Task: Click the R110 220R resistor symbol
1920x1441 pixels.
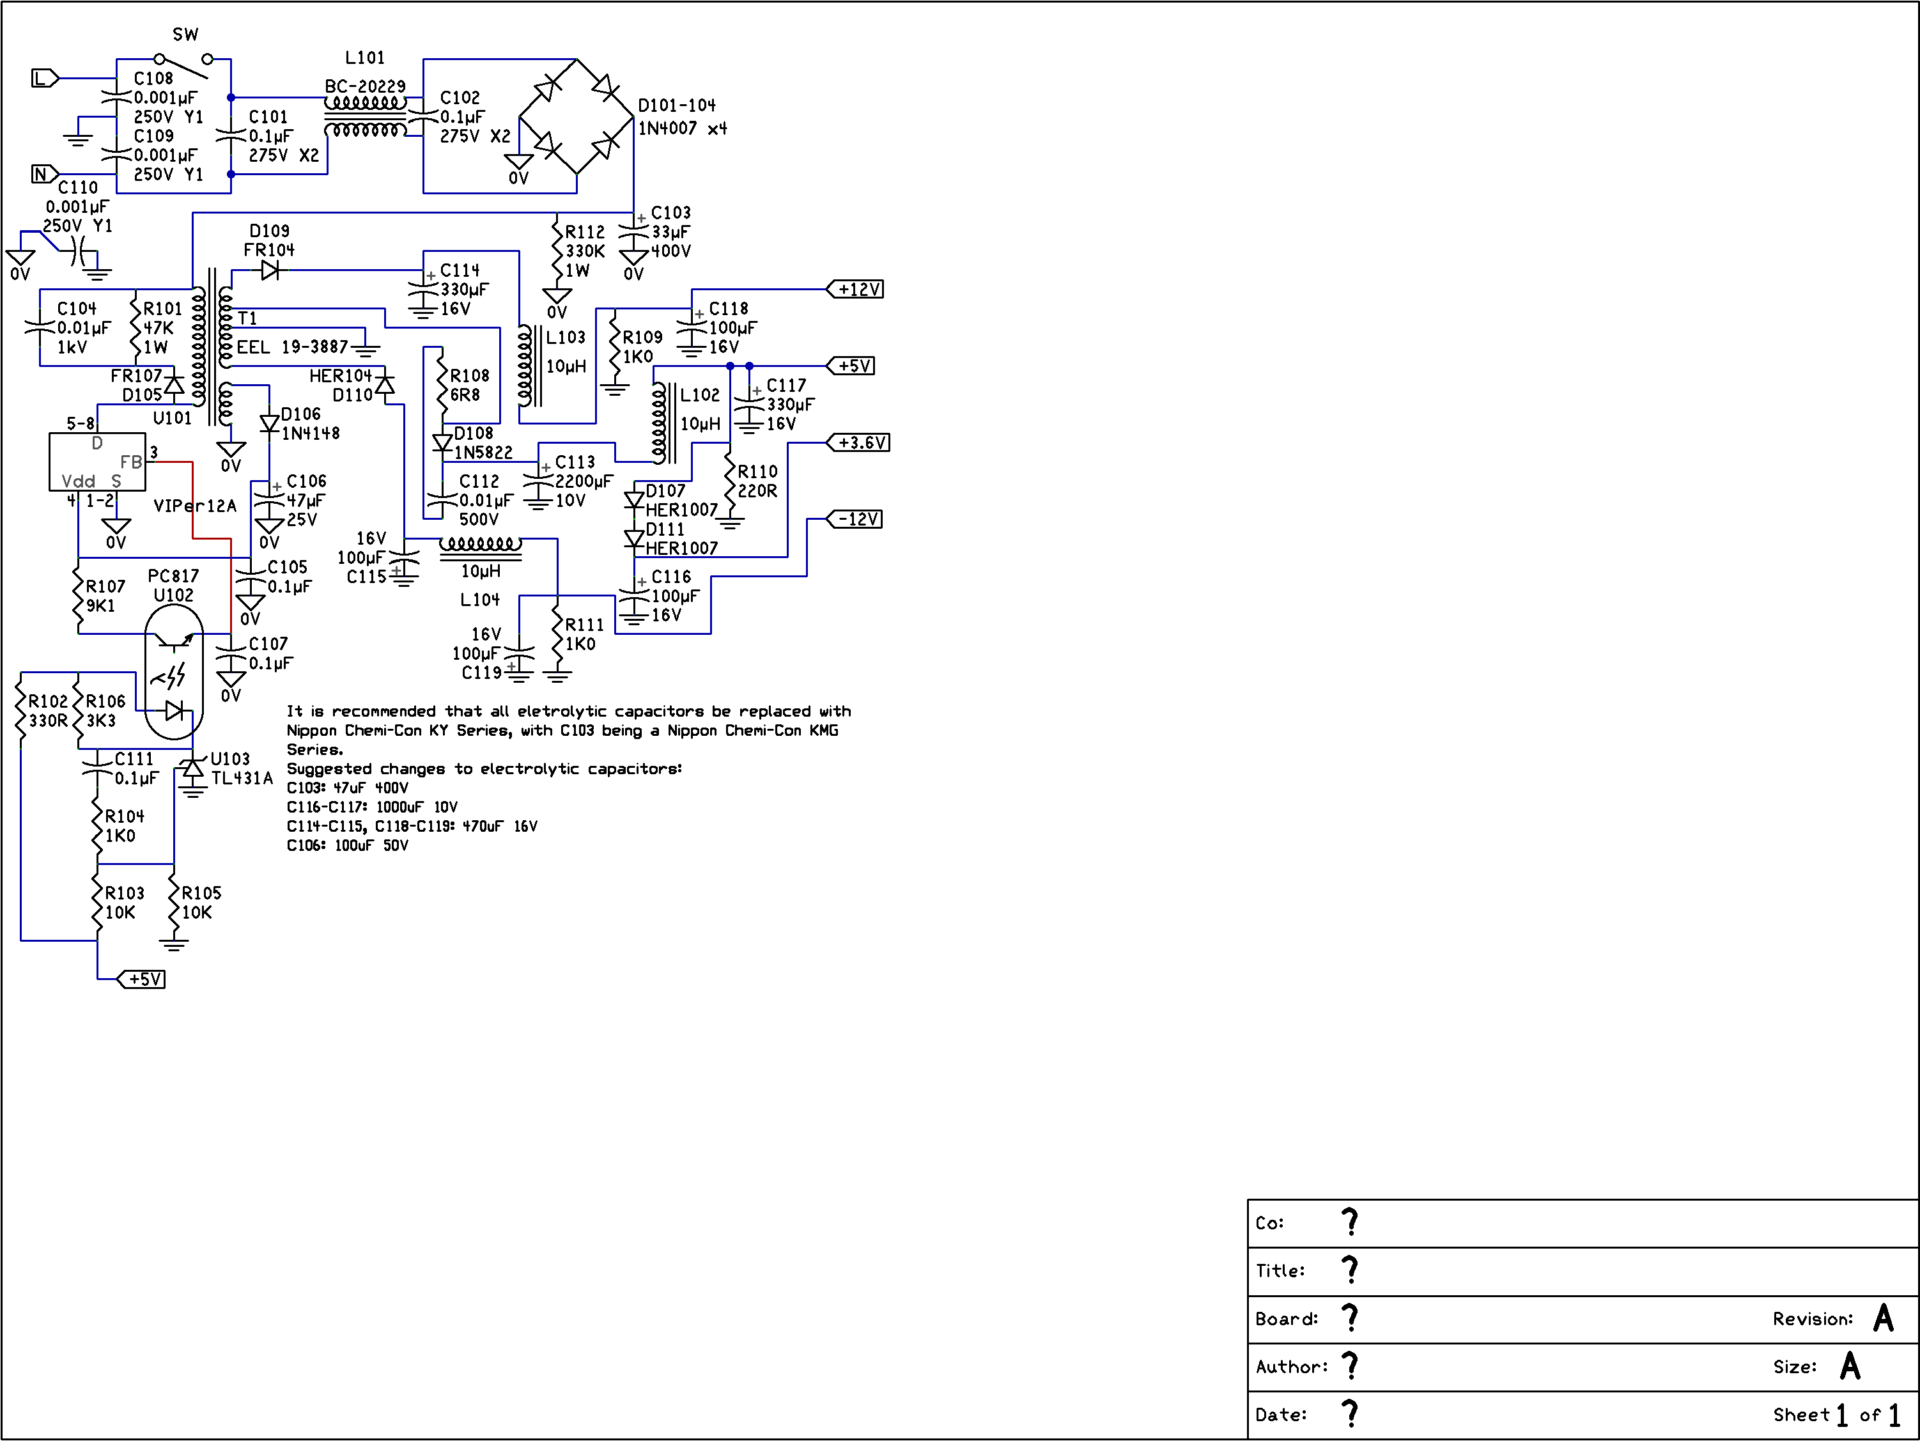Action: [x=730, y=481]
